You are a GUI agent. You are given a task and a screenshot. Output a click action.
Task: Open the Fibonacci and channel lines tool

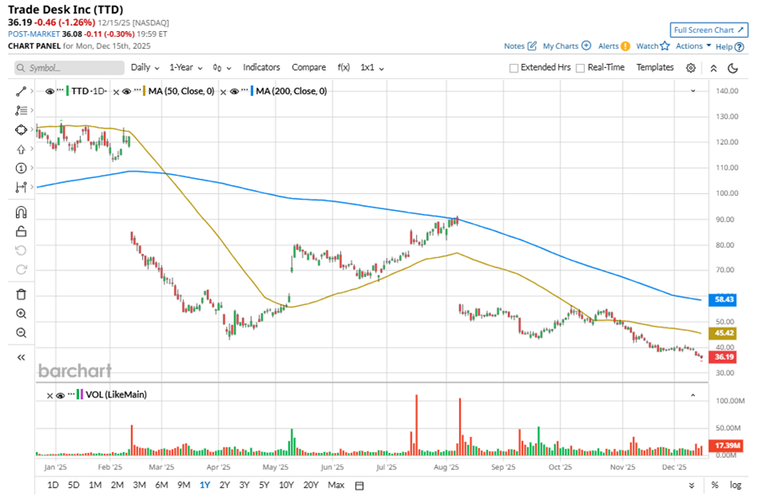tap(21, 110)
